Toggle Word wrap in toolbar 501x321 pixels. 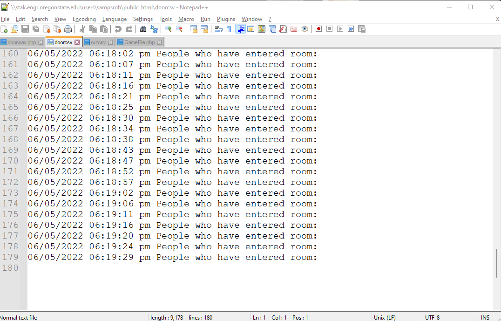[218, 29]
